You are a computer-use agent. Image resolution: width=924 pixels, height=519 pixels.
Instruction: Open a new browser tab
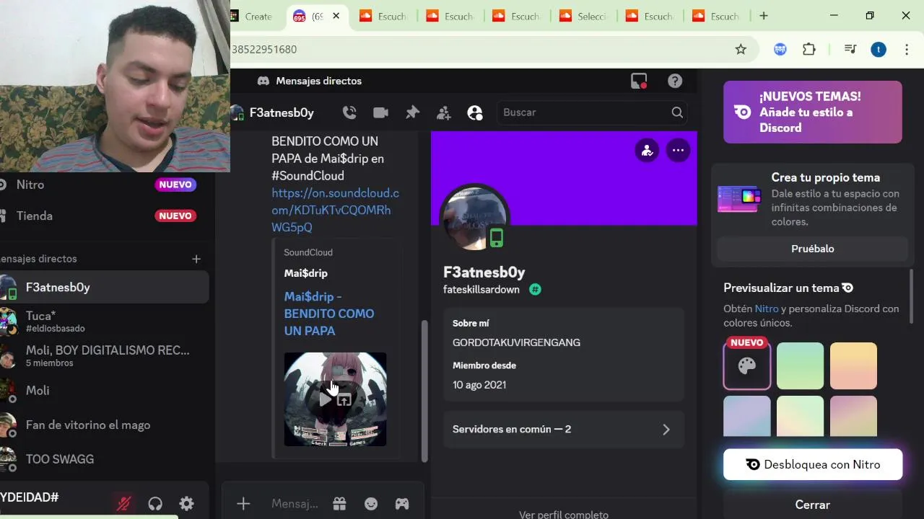coord(764,16)
